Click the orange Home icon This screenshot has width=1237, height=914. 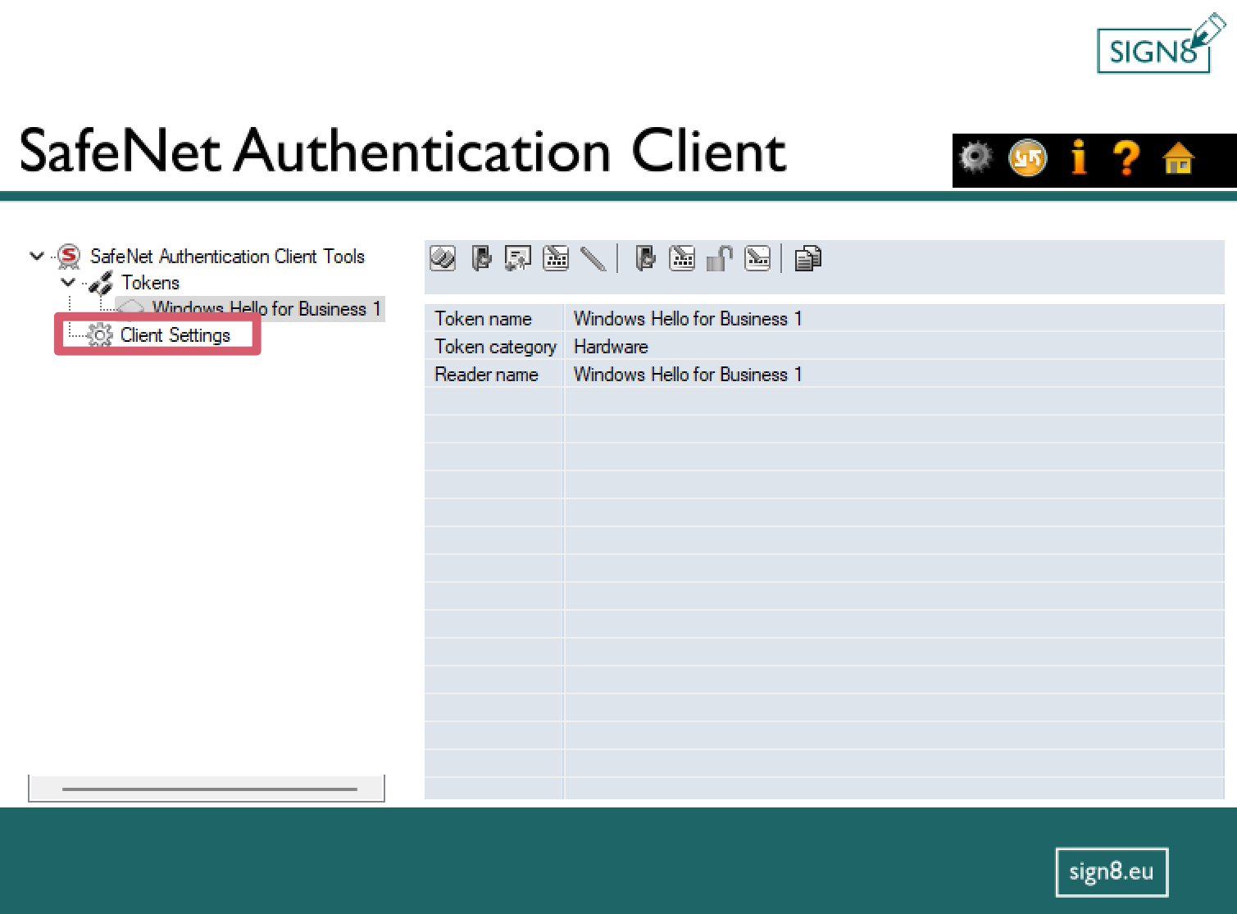1179,158
